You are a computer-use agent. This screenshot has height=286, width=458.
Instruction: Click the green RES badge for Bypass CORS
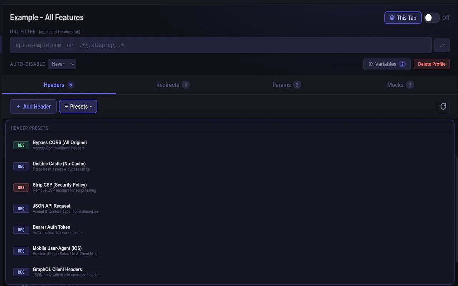(x=21, y=145)
